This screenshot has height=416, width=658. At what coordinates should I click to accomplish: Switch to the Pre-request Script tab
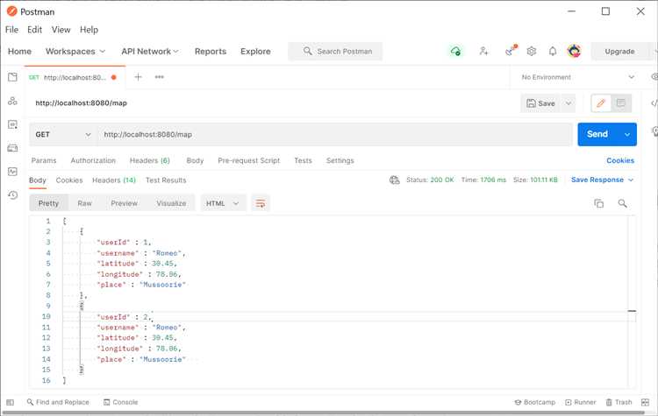click(x=248, y=160)
